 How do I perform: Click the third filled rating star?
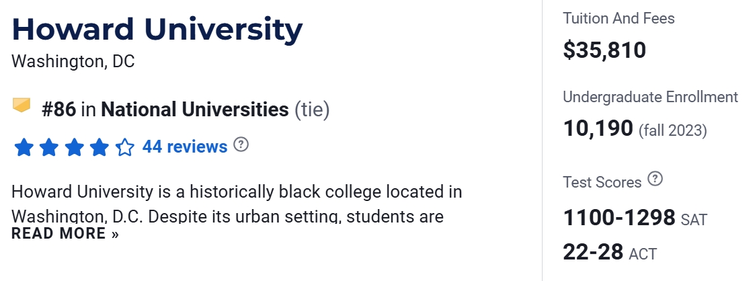click(x=74, y=147)
